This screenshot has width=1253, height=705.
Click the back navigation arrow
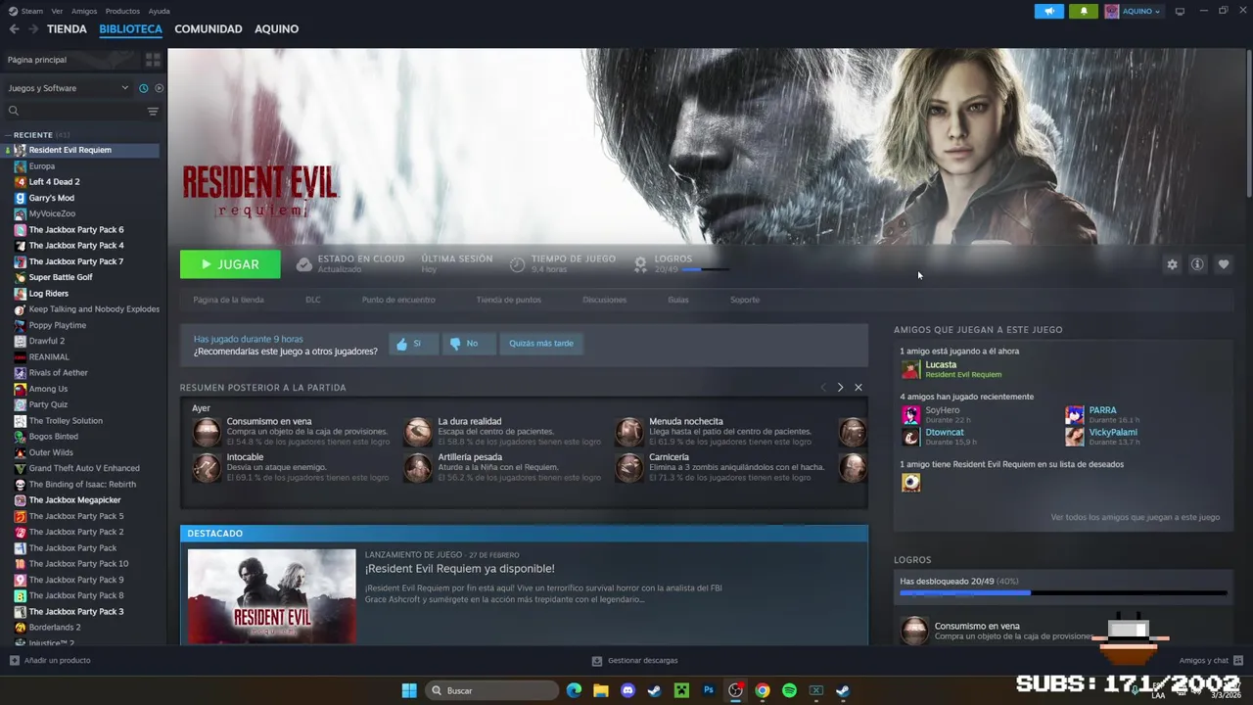(x=14, y=29)
